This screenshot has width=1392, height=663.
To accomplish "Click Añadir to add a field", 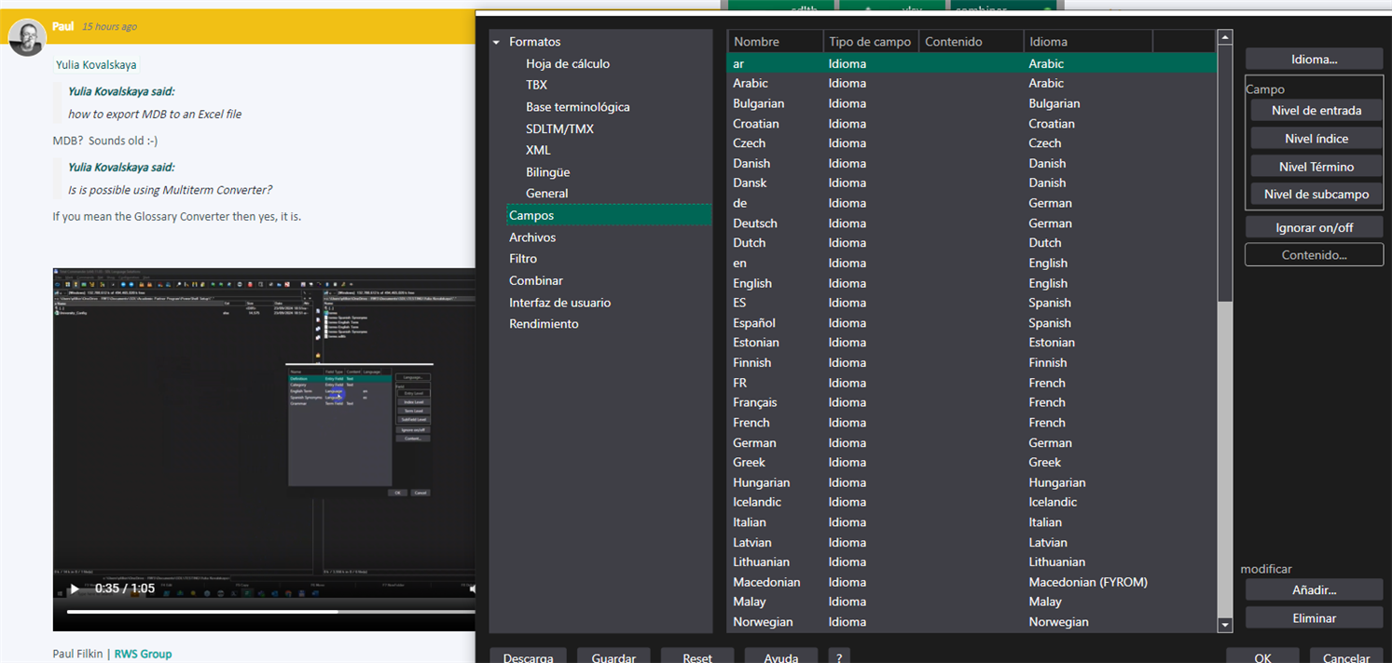I will click(1314, 589).
